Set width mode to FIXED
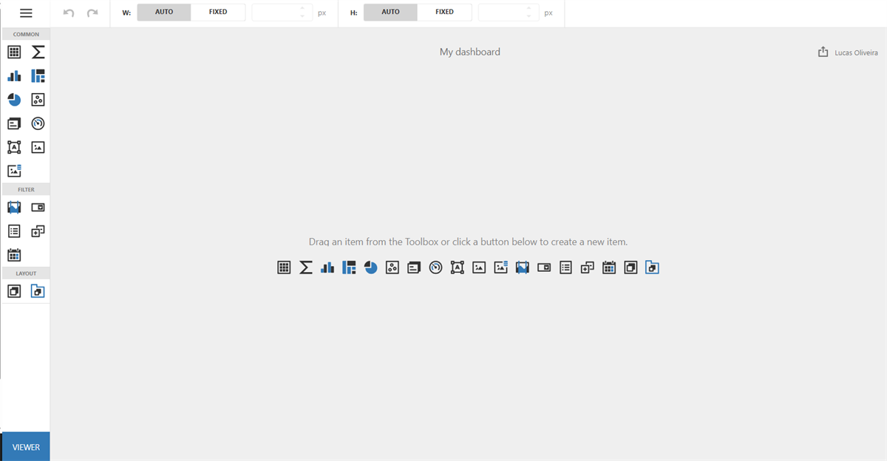Screen dimensions: 887x461 218,12
